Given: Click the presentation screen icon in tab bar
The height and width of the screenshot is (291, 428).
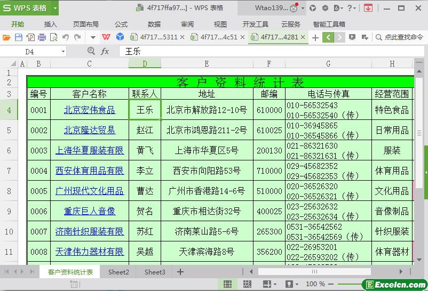Looking at the screenshot, I should (x=352, y=37).
